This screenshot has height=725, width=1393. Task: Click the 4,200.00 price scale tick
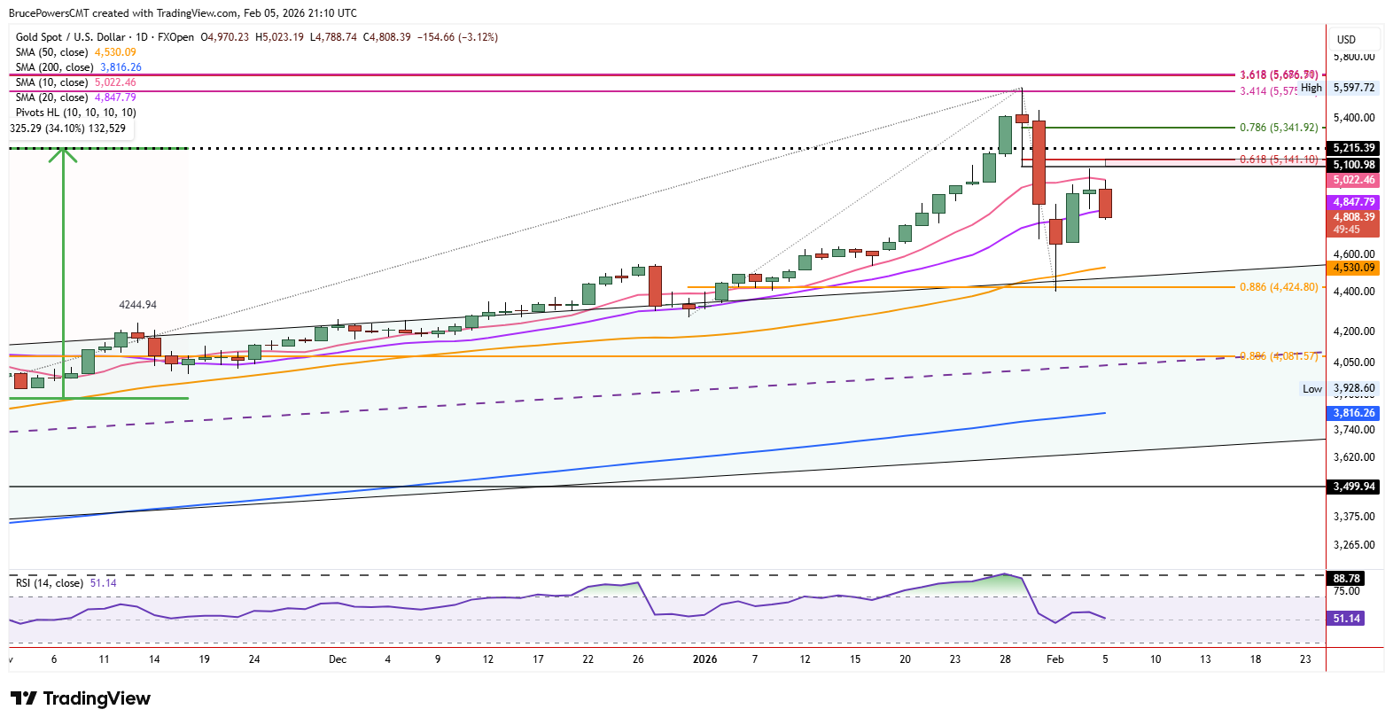[1354, 331]
